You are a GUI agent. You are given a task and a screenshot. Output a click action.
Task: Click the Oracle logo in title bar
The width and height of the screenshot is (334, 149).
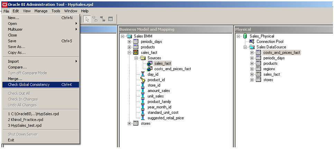[4, 4]
